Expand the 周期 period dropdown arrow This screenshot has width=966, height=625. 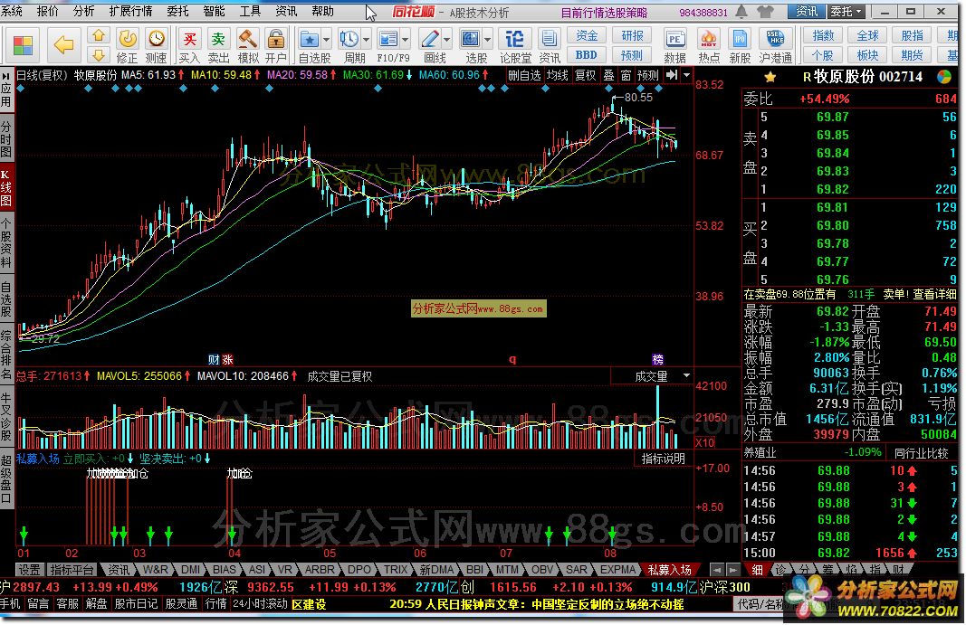click(x=366, y=40)
